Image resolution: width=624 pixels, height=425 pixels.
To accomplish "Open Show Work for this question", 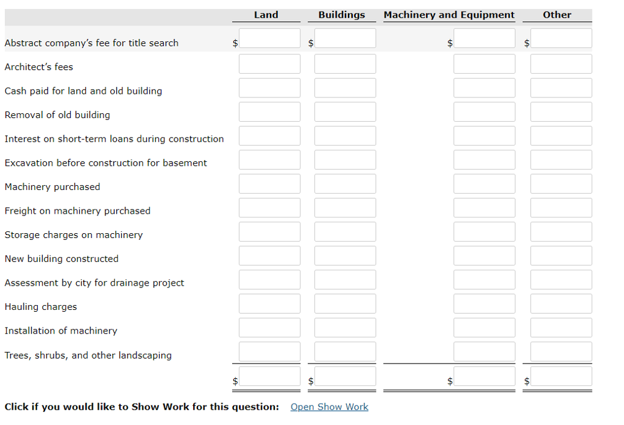I will coord(329,407).
